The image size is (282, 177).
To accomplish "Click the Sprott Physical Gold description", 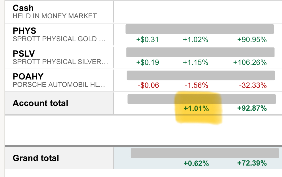I will 59,39.
